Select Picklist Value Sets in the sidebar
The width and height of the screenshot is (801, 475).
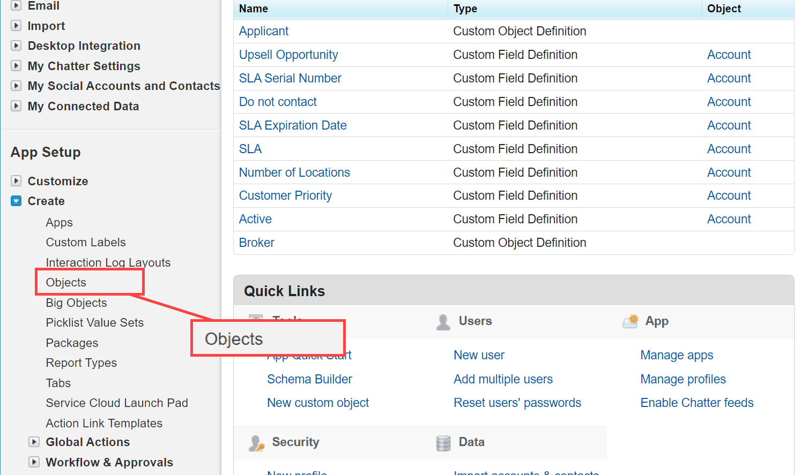pos(94,322)
